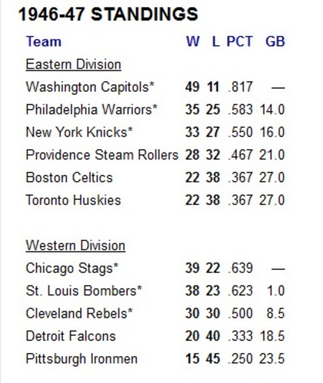The image size is (323, 383).
Task: Click on Detroit Falcons
Action: tap(70, 336)
